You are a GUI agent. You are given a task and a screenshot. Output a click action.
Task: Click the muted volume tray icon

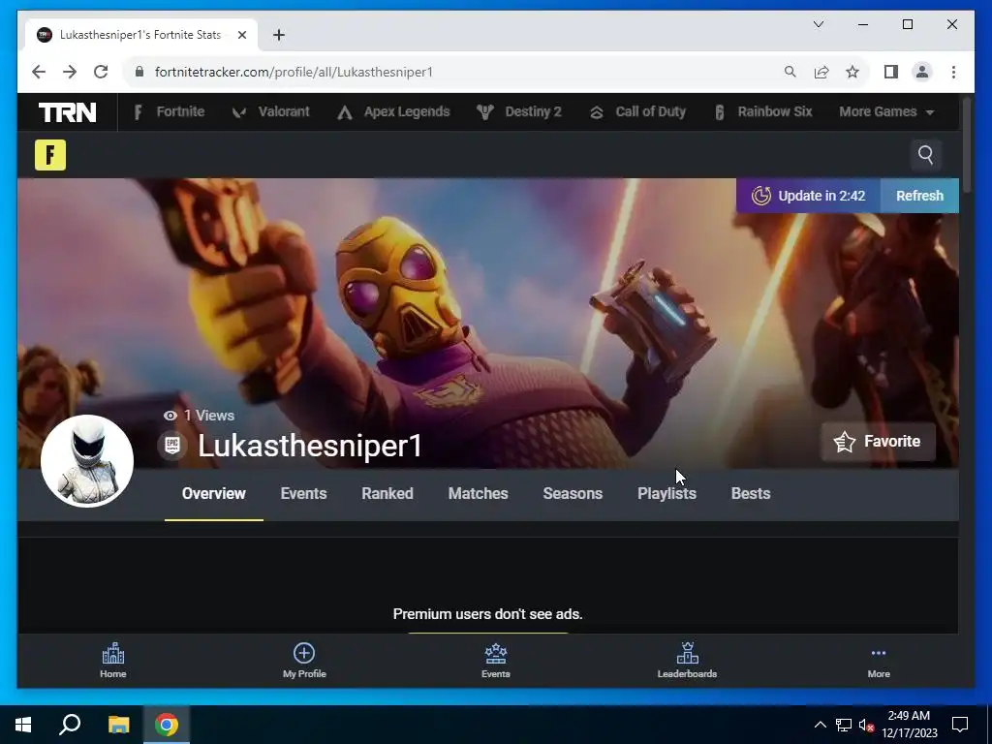pos(866,725)
